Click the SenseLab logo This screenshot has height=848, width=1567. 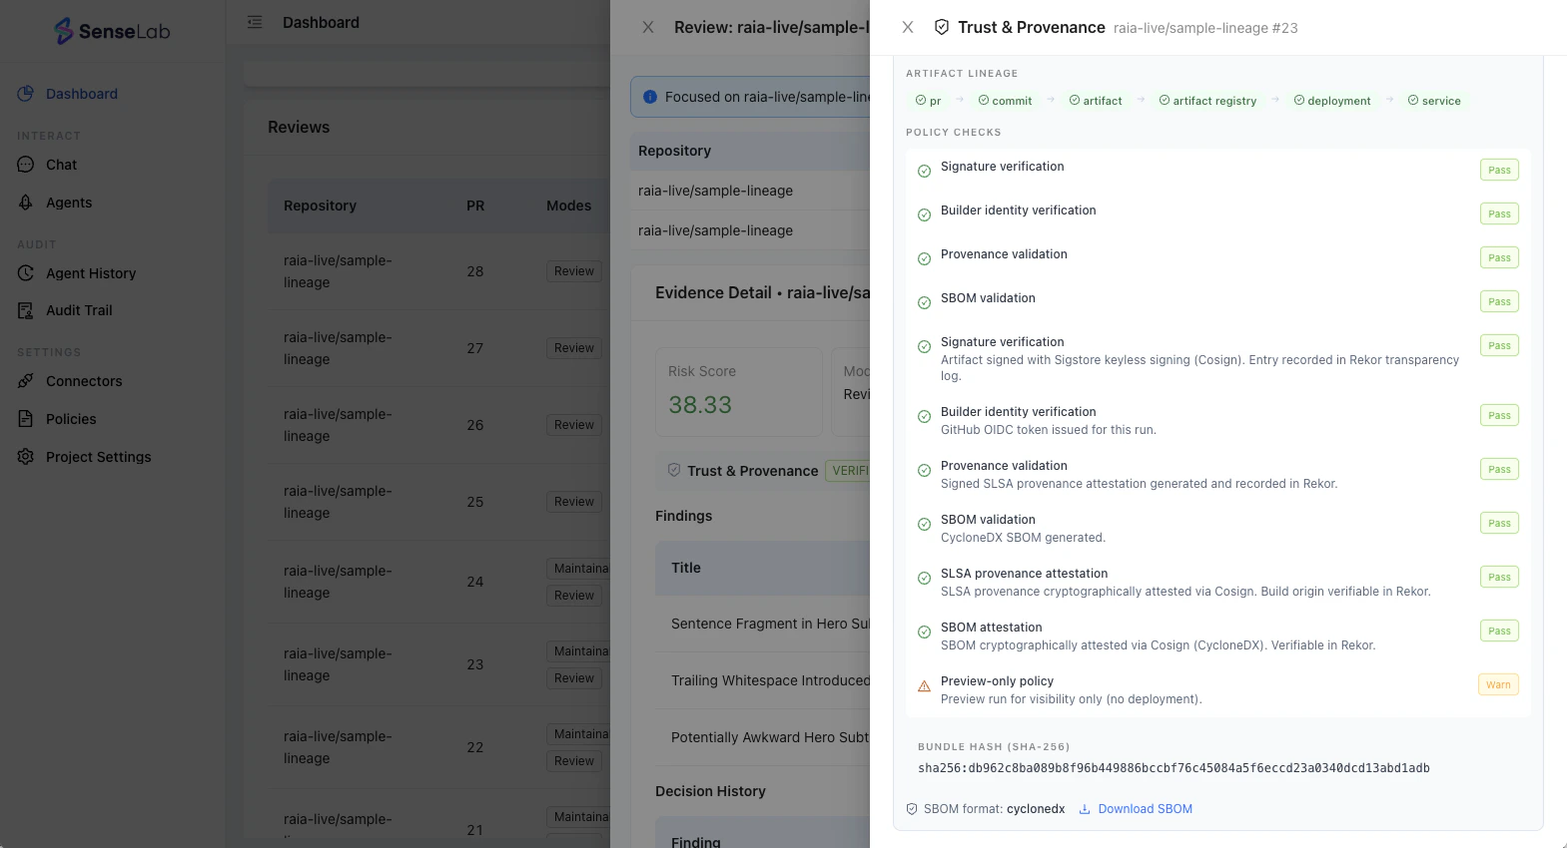[x=112, y=31]
